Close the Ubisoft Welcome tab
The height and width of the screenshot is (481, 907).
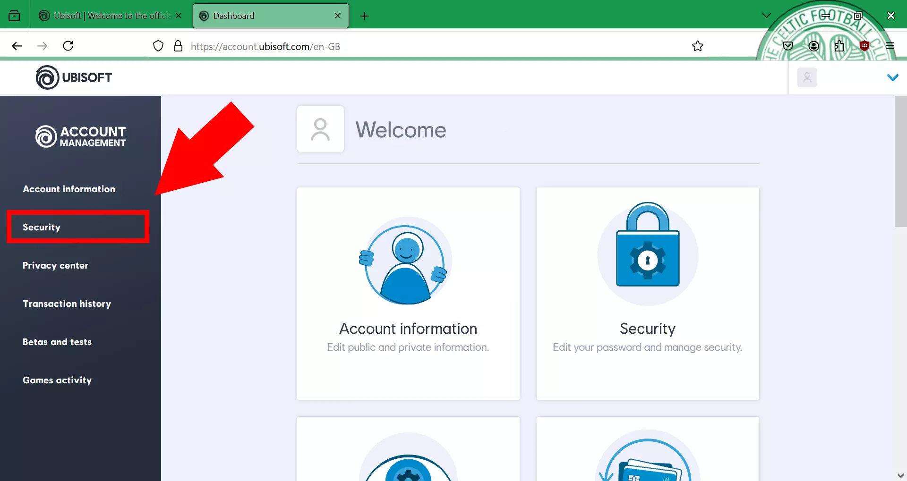tap(179, 16)
